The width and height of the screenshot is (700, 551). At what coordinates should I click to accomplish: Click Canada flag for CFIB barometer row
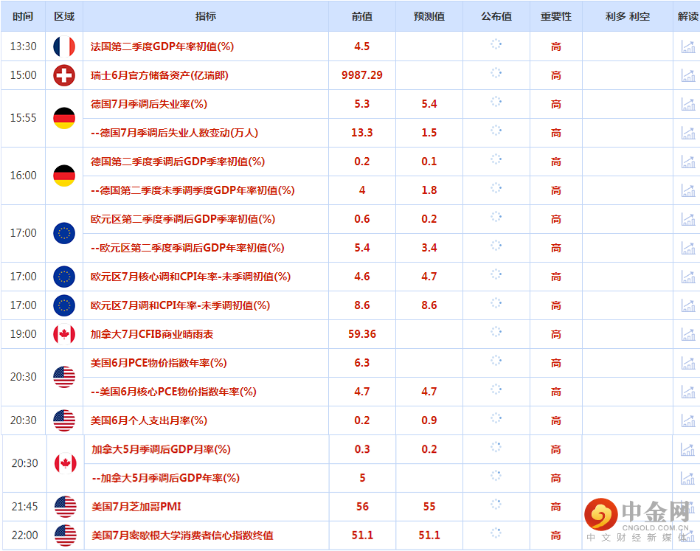64,334
